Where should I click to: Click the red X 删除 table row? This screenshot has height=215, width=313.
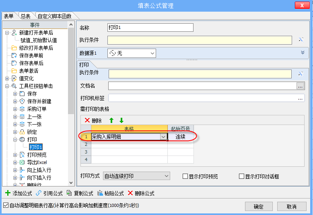tap(93, 121)
